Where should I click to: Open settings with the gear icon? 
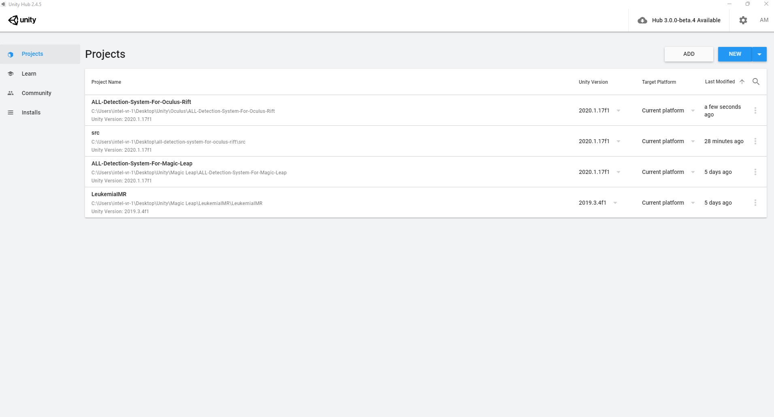[743, 20]
